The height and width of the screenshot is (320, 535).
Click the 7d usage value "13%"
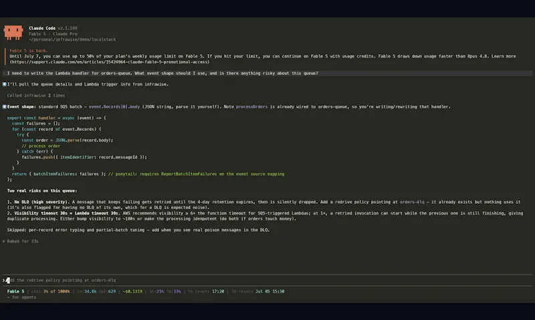tap(177, 291)
